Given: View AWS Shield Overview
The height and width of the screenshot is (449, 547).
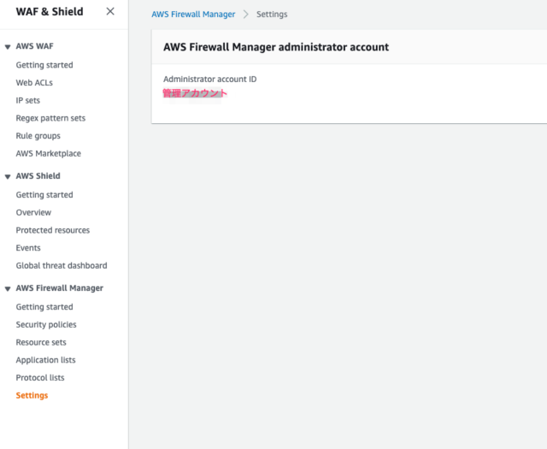Looking at the screenshot, I should pyautogui.click(x=33, y=213).
